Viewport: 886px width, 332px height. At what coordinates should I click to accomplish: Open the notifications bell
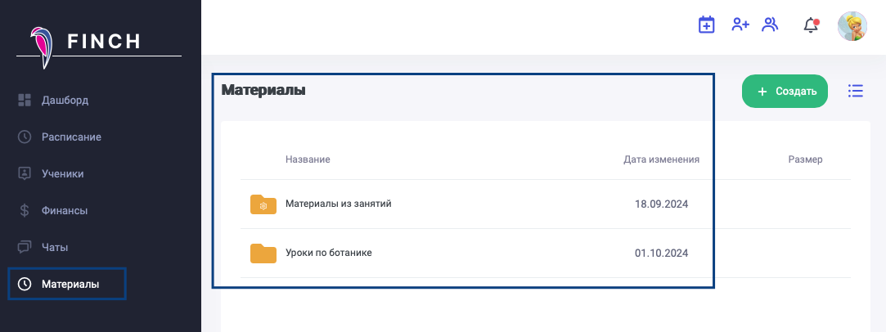point(811,25)
